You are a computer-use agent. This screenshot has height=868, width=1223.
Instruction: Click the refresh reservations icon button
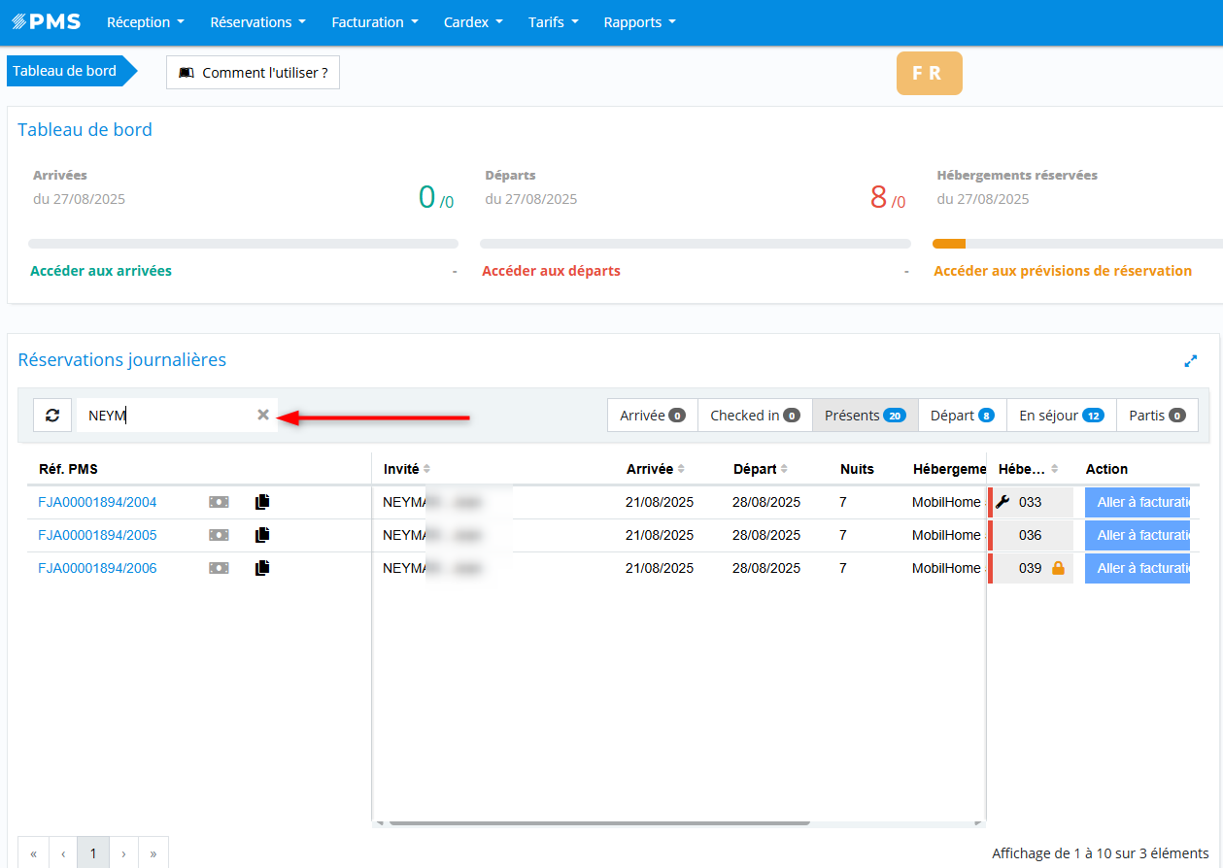[52, 415]
